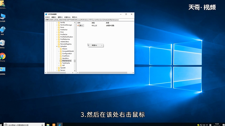Select the Prefetcher key
This screenshot has height=126, width=225.
click(64, 30)
